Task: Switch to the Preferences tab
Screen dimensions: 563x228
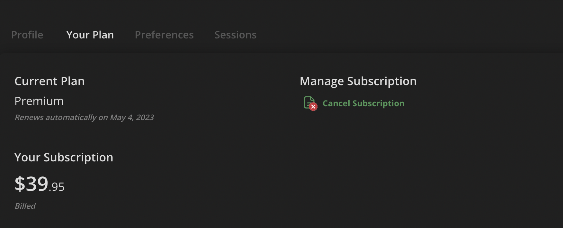Action: pyautogui.click(x=164, y=35)
